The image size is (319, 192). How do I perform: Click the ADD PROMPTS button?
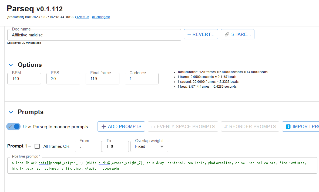tap(121, 126)
